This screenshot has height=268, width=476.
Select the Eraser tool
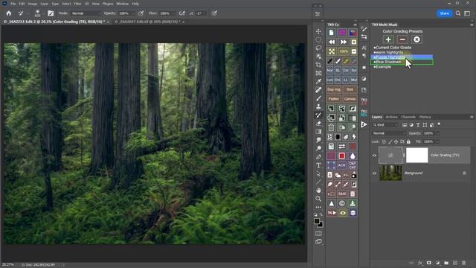pyautogui.click(x=318, y=124)
